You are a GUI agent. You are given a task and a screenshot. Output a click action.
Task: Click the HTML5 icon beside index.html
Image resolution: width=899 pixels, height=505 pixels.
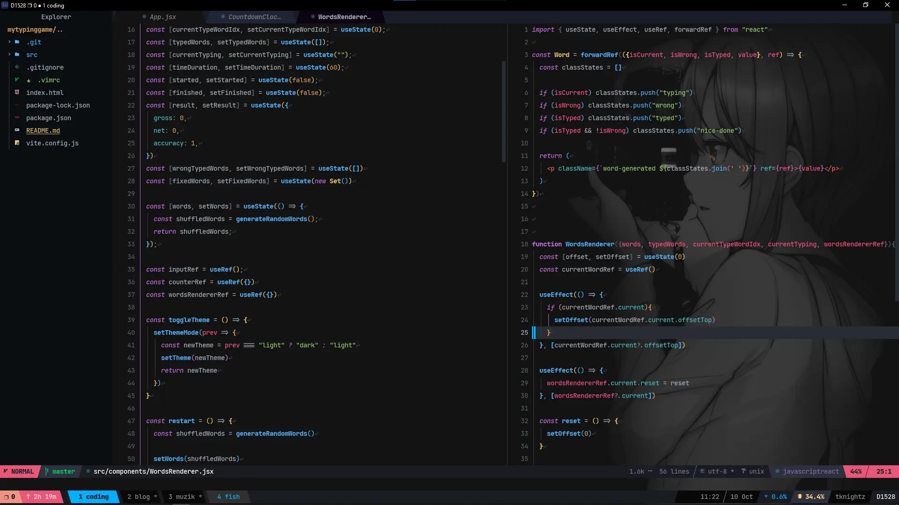[x=17, y=93]
